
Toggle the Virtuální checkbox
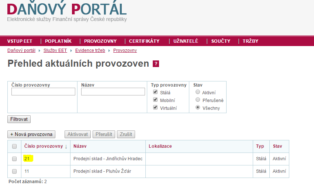click(x=155, y=108)
